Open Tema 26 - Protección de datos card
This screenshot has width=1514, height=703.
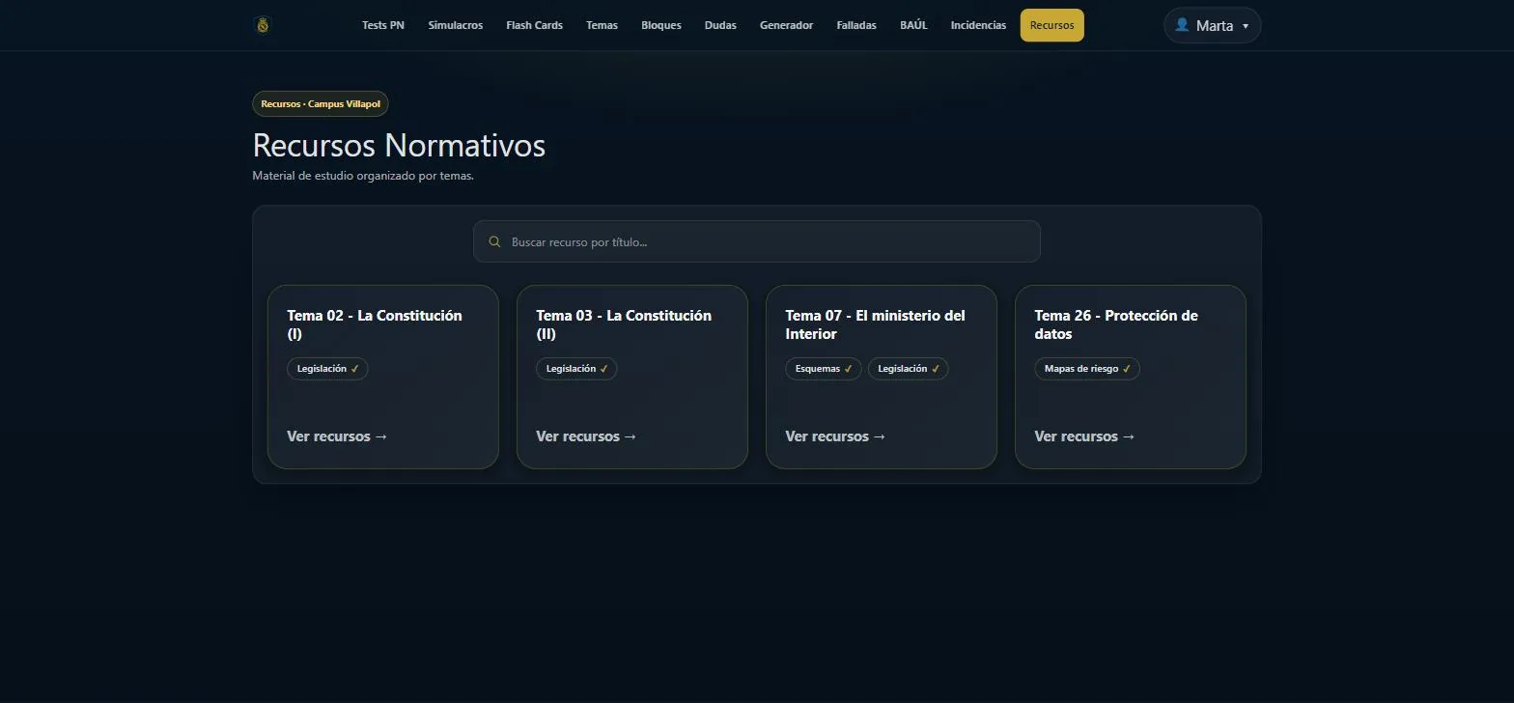pyautogui.click(x=1131, y=377)
